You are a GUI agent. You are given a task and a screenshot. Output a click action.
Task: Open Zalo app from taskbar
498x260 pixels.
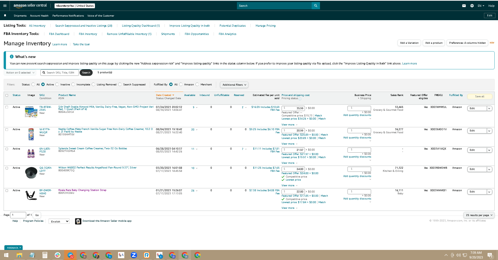(x=134, y=255)
